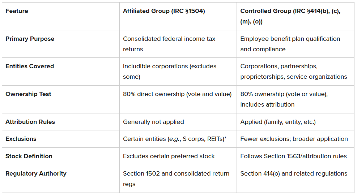Select the 'Primary Purpose' row label

tap(30, 39)
